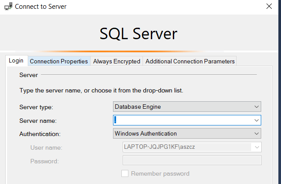The width and height of the screenshot is (281, 184).
Task: Click the SQL Server banner heading
Action: [139, 34]
